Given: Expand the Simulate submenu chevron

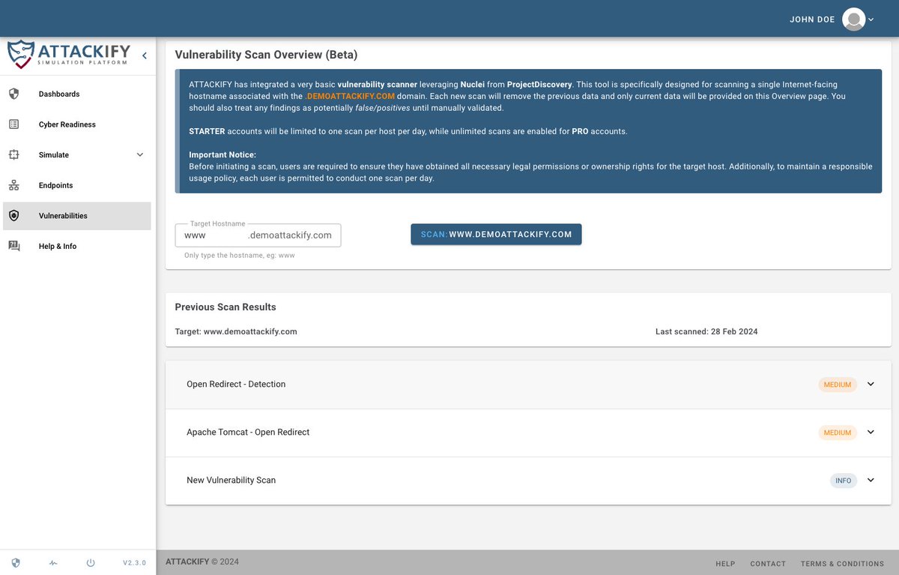Looking at the screenshot, I should tap(140, 155).
